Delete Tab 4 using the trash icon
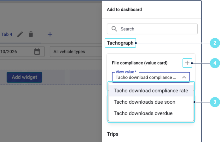 tap(31, 34)
